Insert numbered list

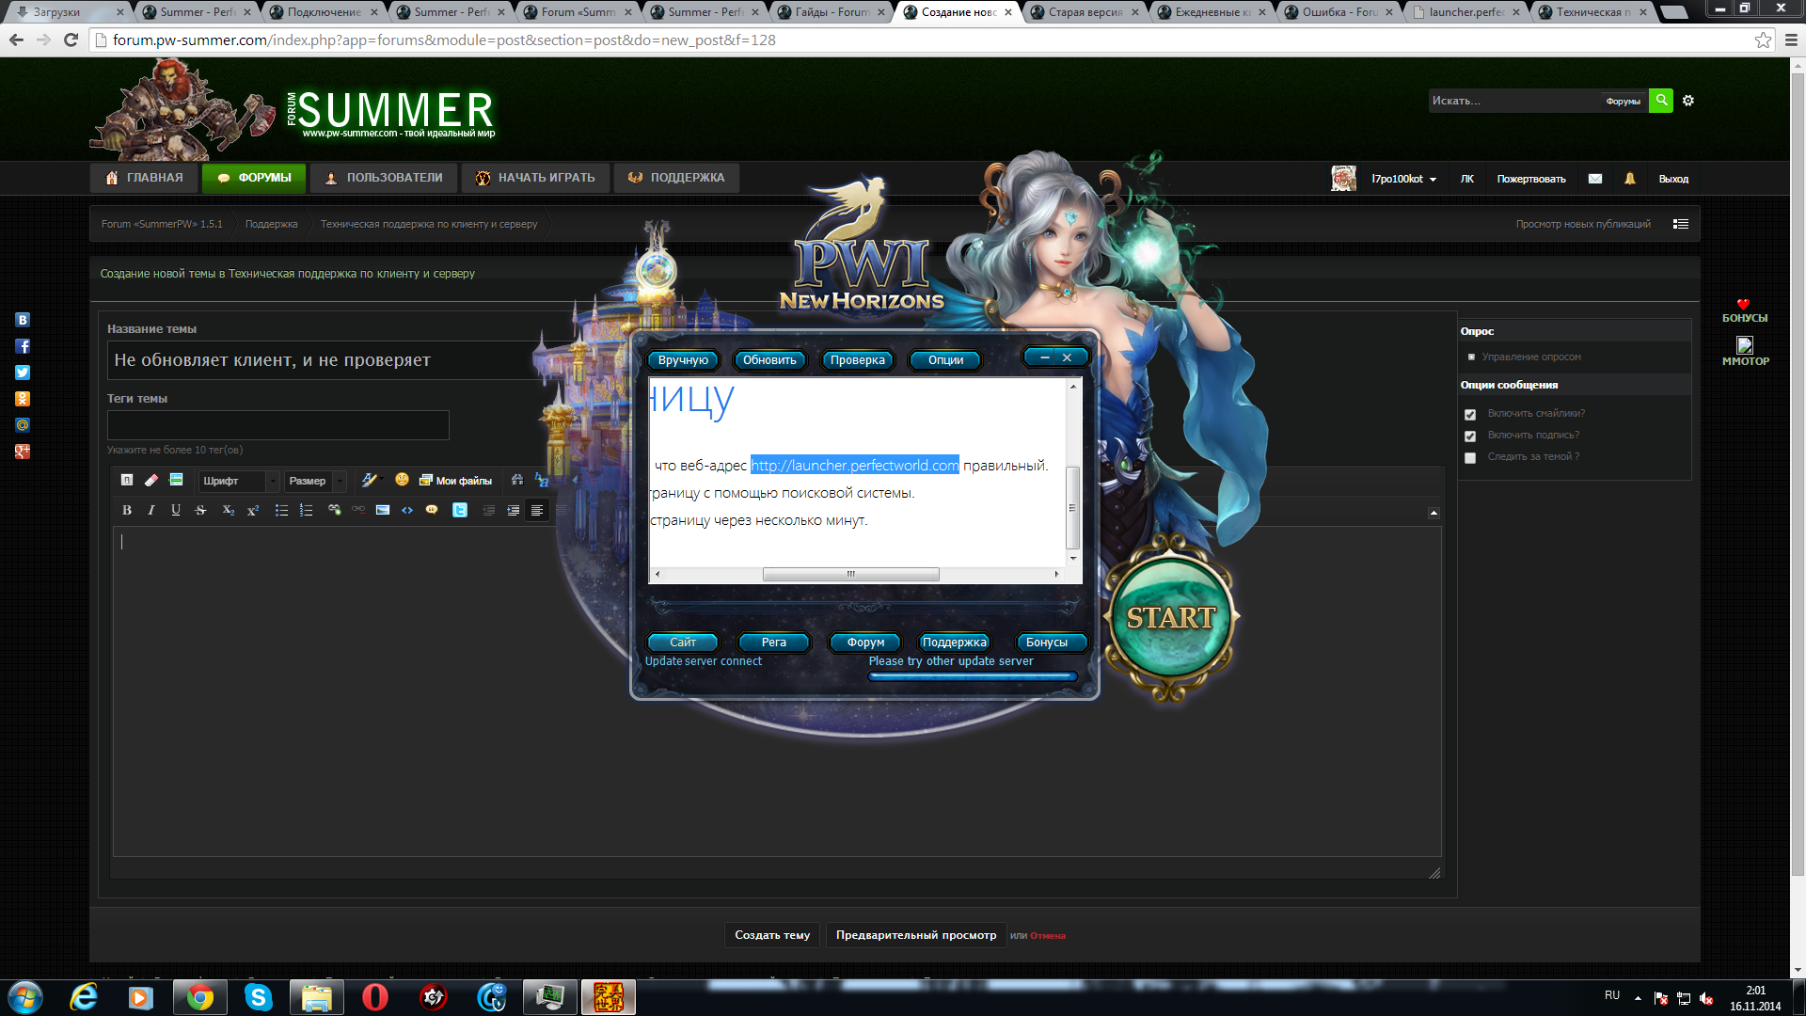(x=306, y=510)
